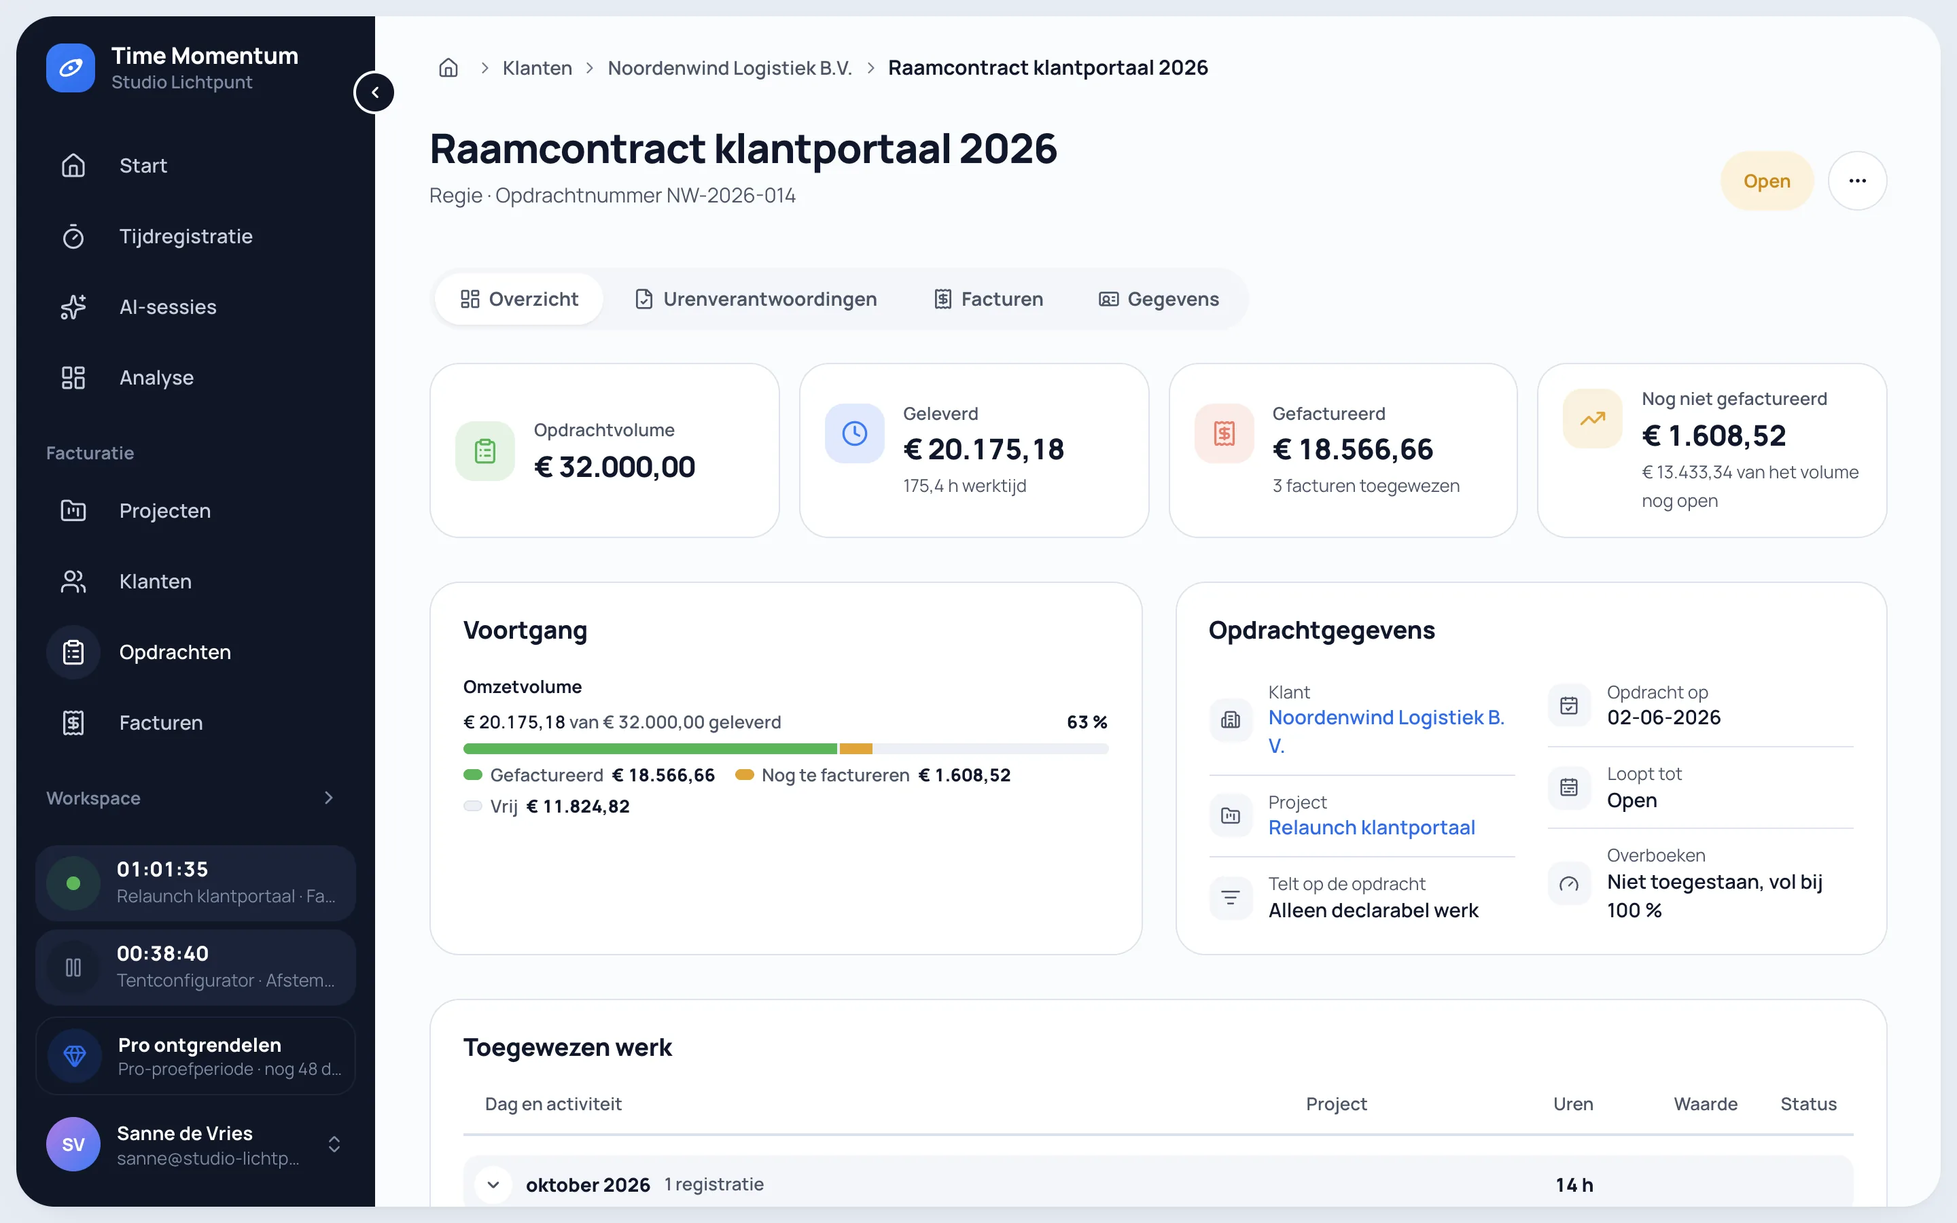Collapse the sidebar with the arrow button
This screenshot has width=1957, height=1223.
pyautogui.click(x=374, y=92)
